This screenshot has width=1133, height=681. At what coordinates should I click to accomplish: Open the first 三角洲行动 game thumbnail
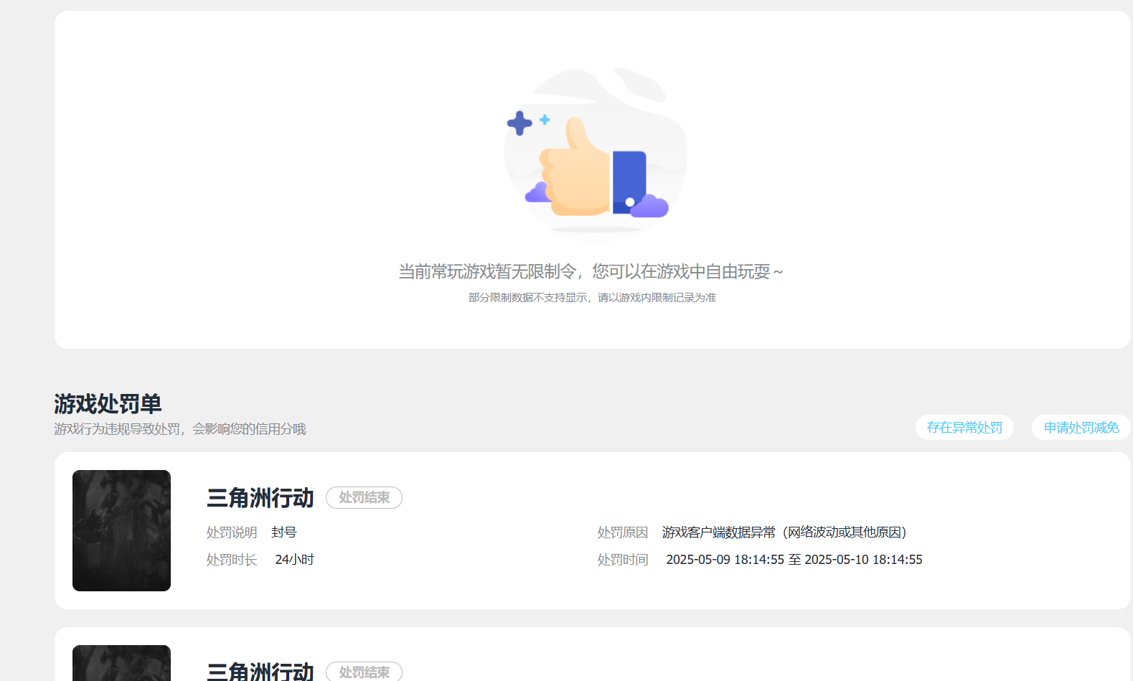121,530
